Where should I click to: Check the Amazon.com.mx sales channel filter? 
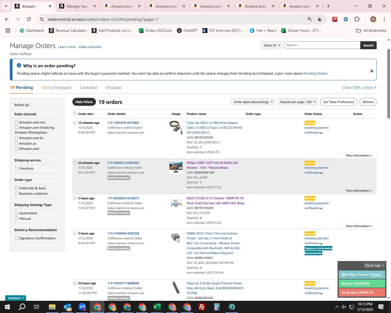[x=16, y=122]
